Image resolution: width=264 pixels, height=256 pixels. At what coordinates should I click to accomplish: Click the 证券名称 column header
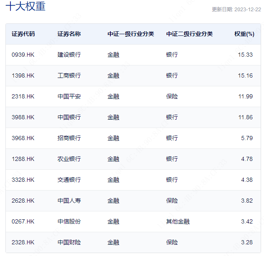69,34
